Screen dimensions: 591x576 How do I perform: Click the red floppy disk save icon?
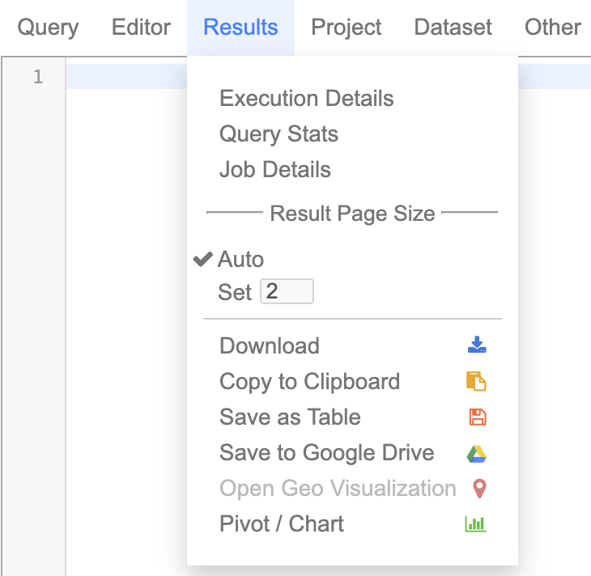pos(478,417)
